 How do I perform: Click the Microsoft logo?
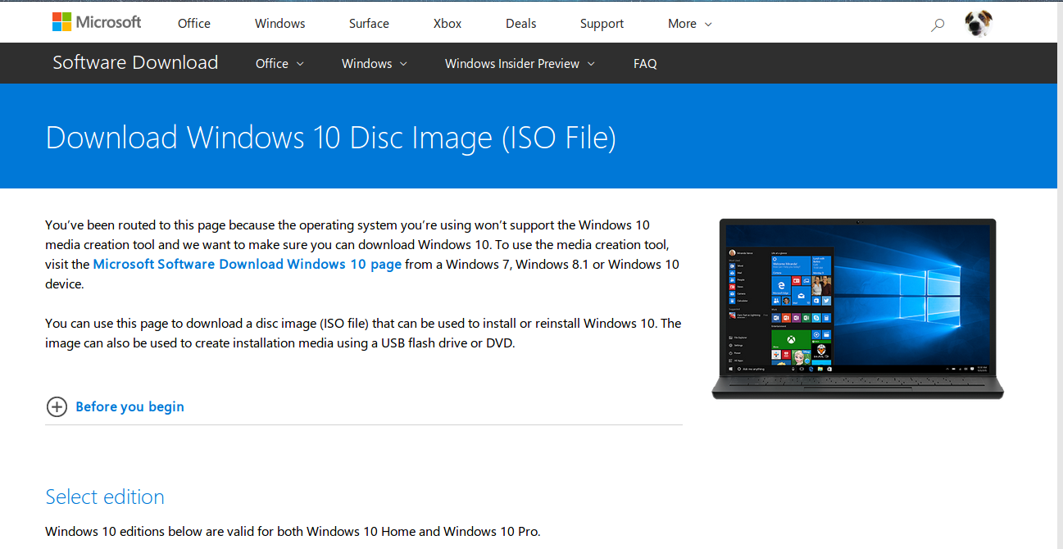pos(97,22)
